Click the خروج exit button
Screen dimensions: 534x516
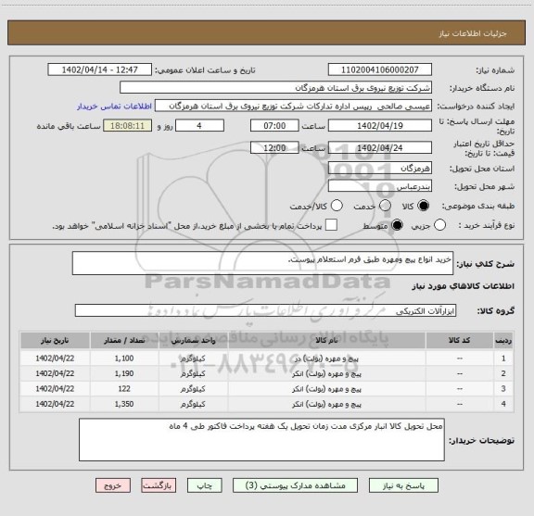point(113,485)
